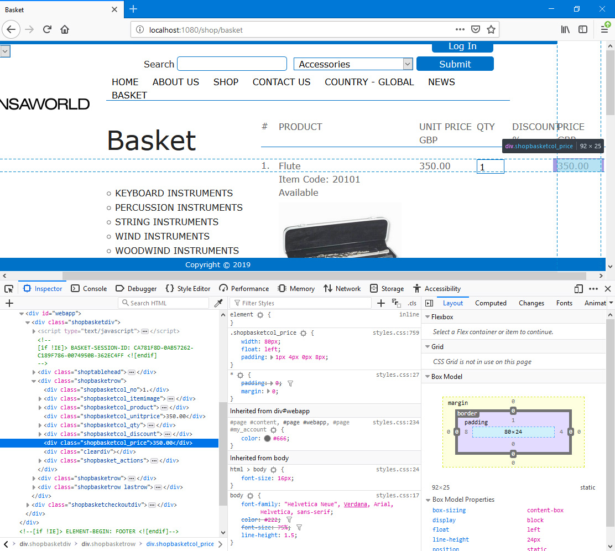
Task: Switch to the Debugger tab
Action: (136, 289)
